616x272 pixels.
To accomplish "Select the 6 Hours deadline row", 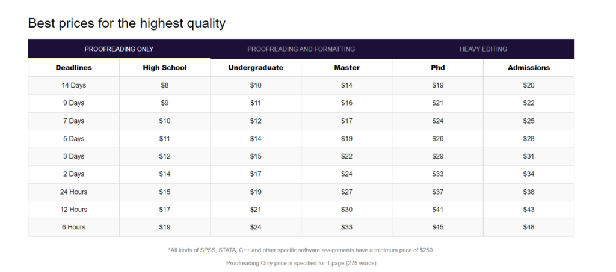I will [301, 228].
